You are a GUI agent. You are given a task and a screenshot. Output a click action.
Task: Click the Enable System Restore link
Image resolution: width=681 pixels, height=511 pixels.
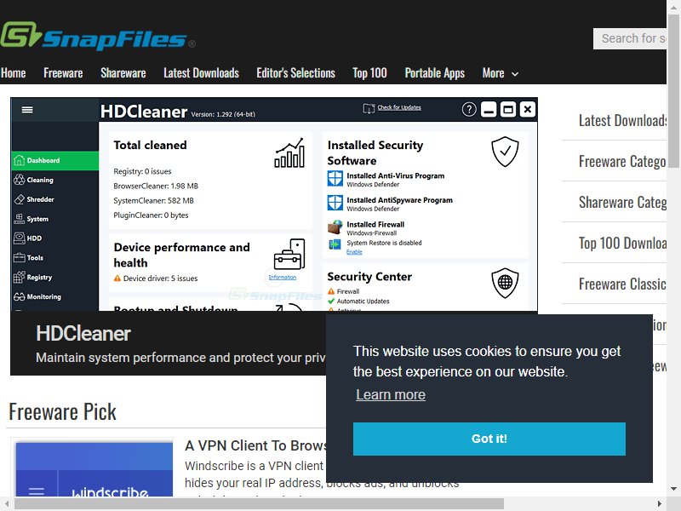354,252
